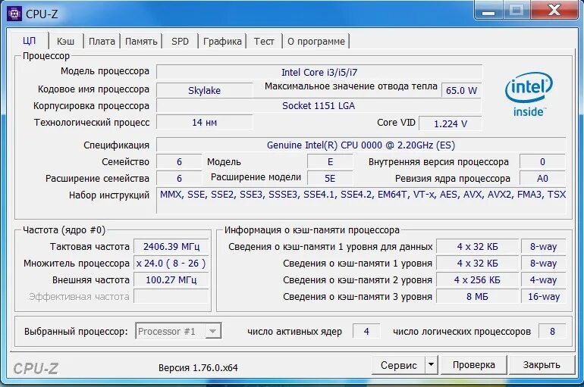
Task: Click the Проверка button
Action: click(474, 365)
